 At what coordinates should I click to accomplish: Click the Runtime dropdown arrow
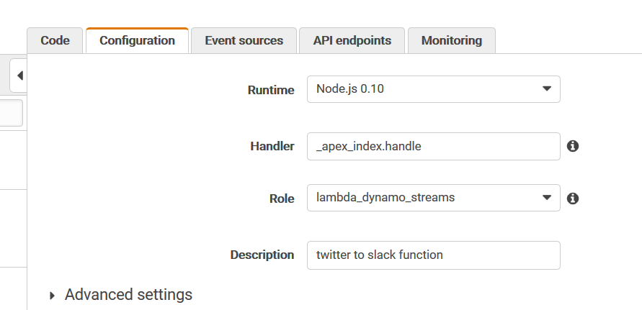[546, 89]
